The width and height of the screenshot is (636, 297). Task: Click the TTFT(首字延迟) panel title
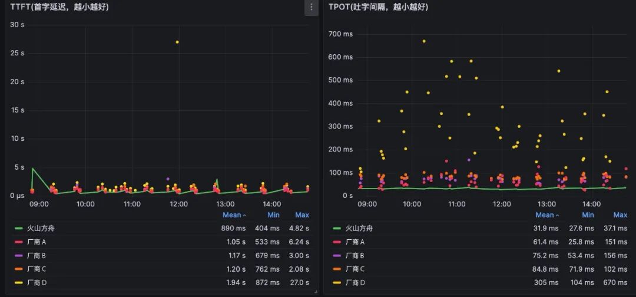(59, 7)
